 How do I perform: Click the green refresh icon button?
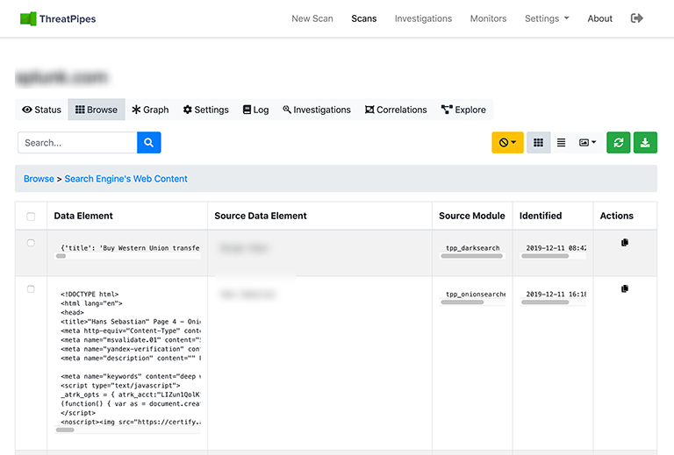tap(618, 143)
